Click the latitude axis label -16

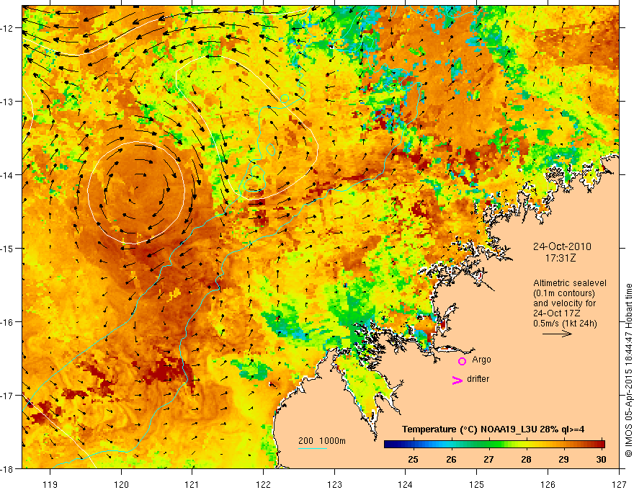(x=7, y=322)
